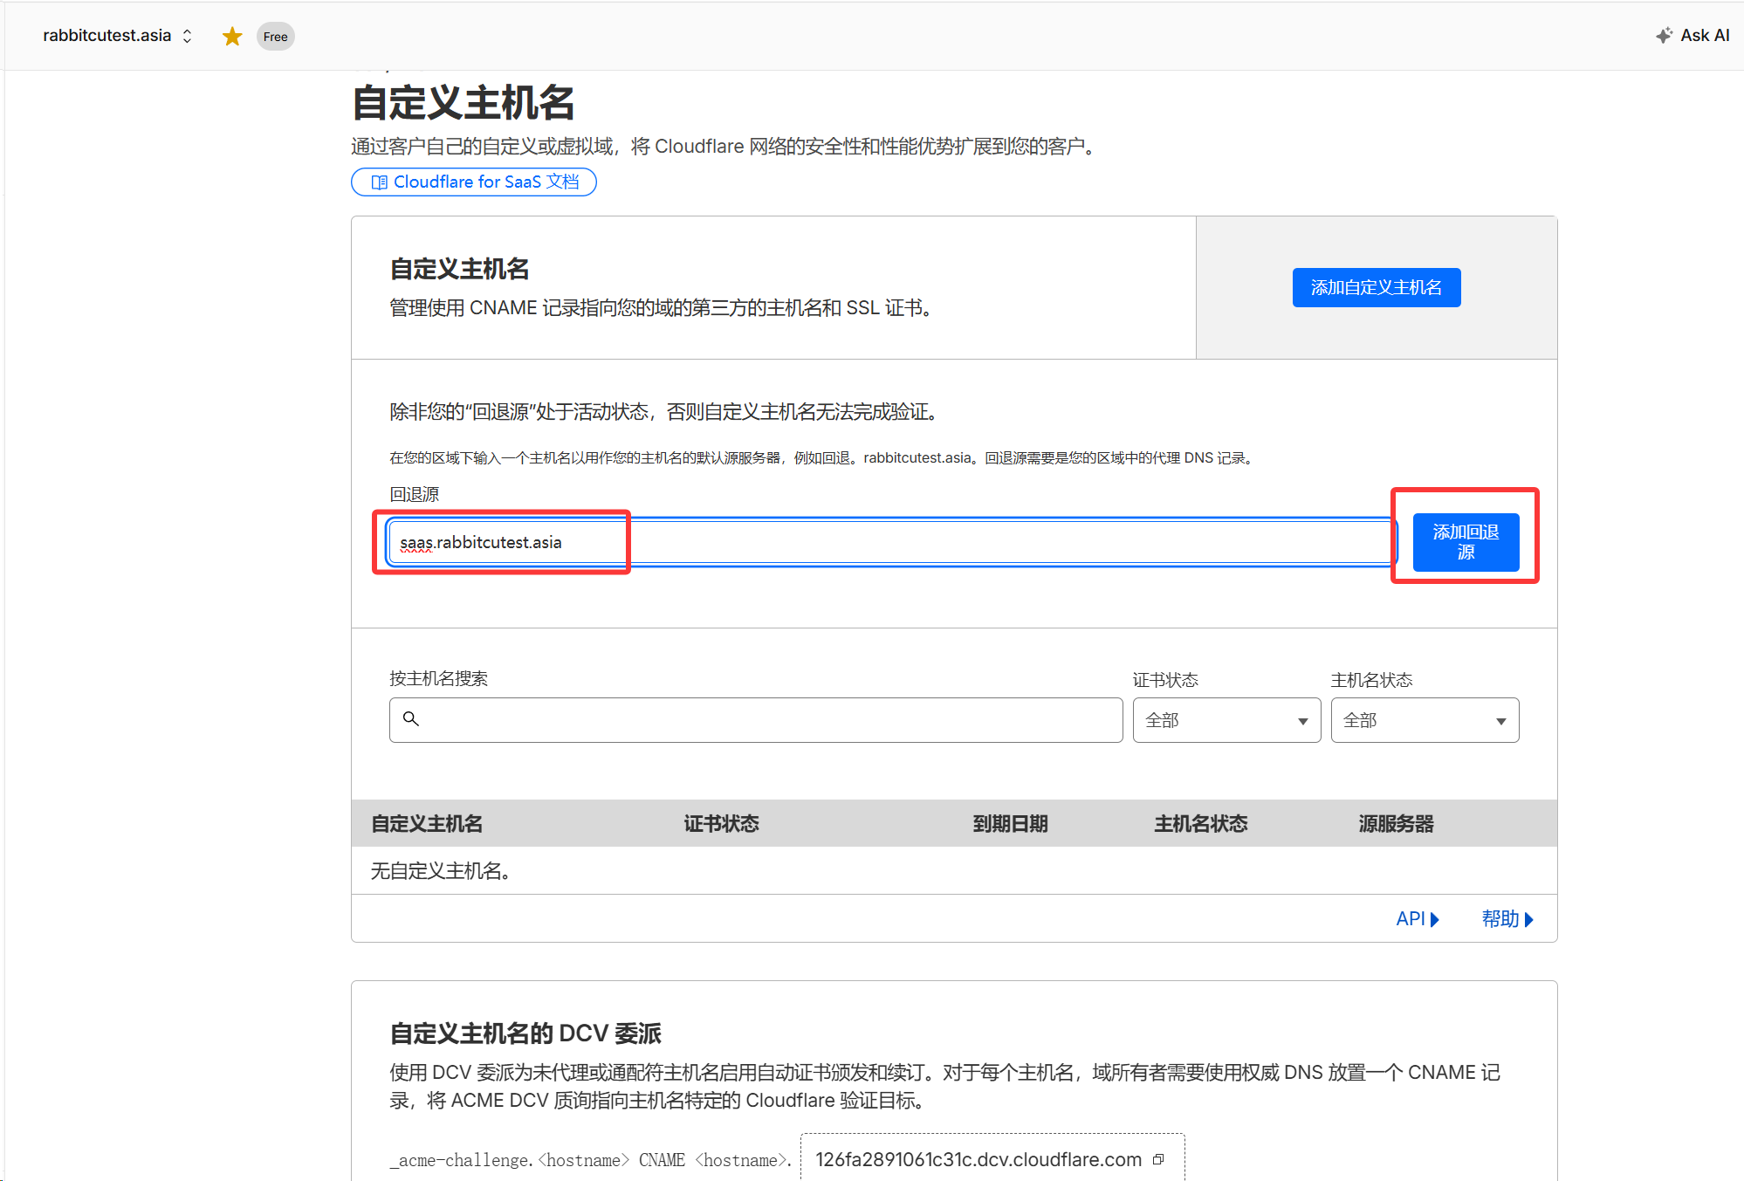Expand the 证书状态 dropdown
Image resolution: width=1744 pixels, height=1181 pixels.
tap(1226, 720)
